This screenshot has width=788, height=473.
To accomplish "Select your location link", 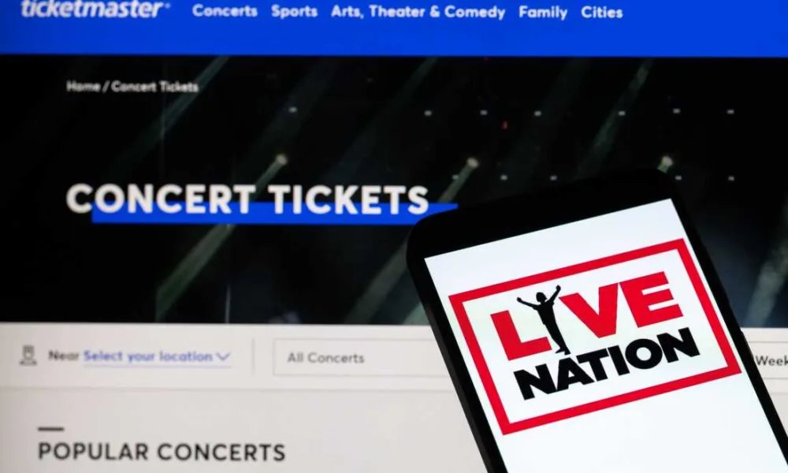I will point(148,356).
